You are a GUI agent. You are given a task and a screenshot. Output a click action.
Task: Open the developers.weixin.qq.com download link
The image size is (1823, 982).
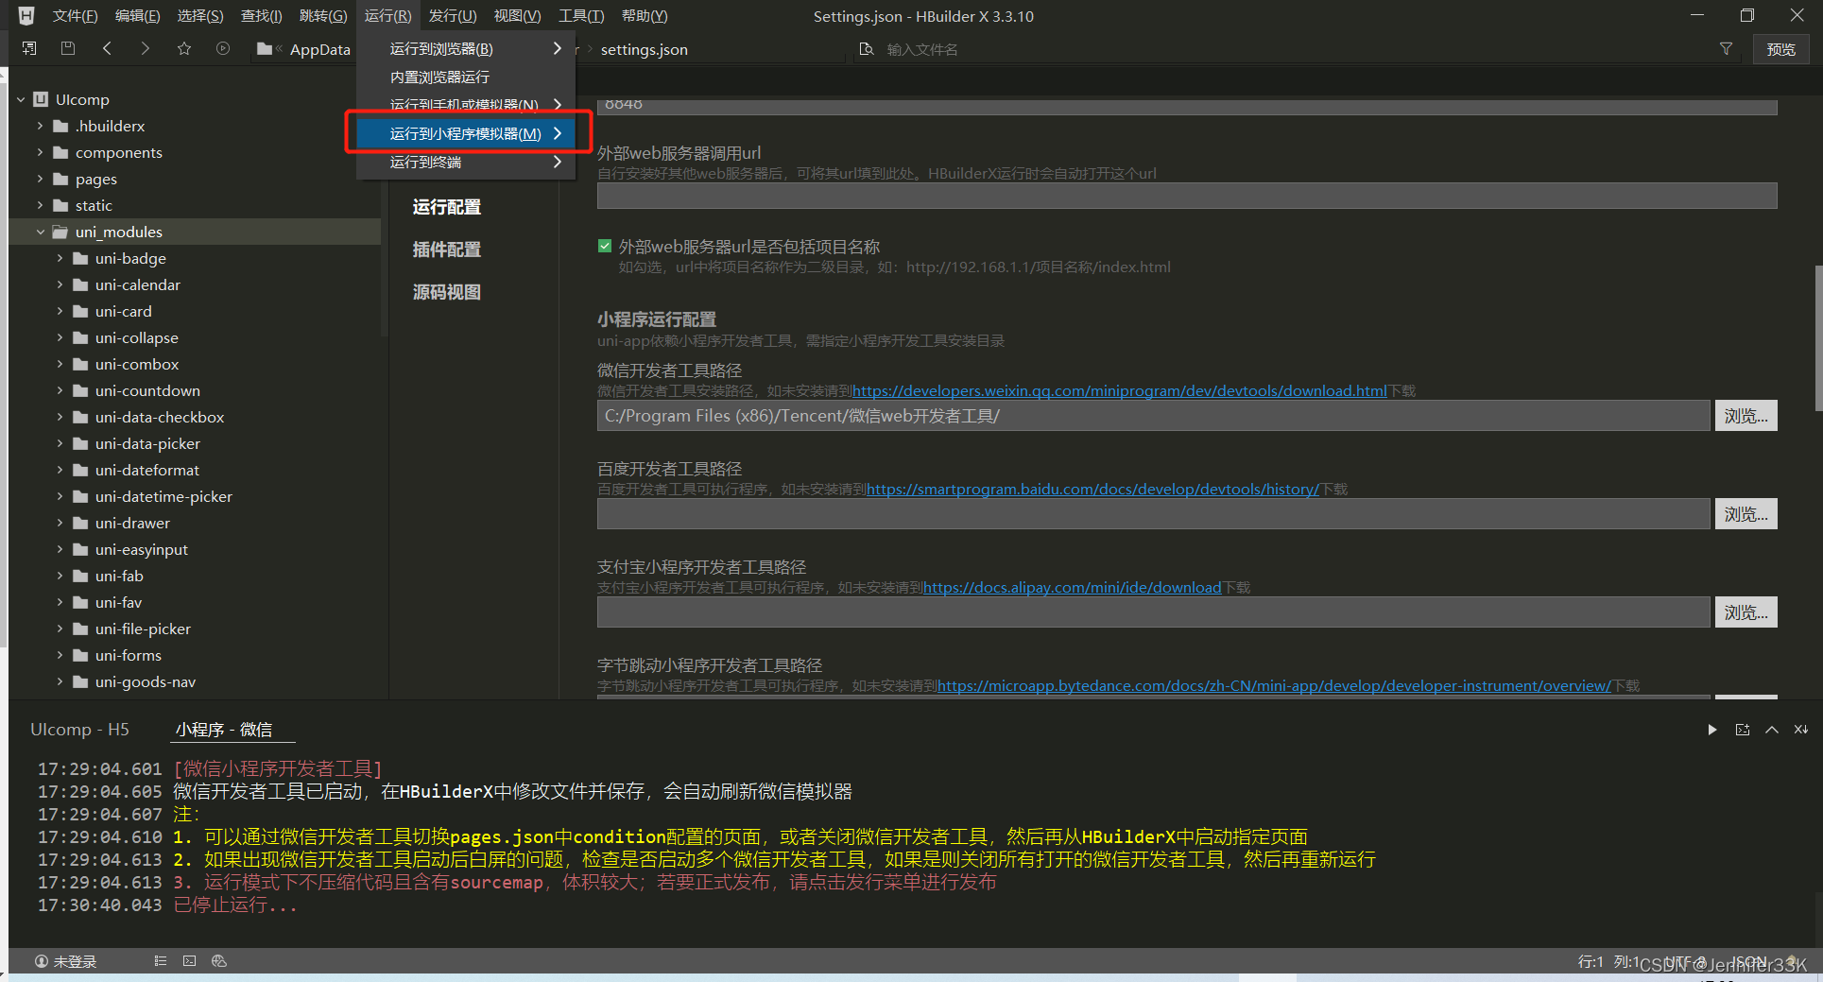pos(1119,390)
